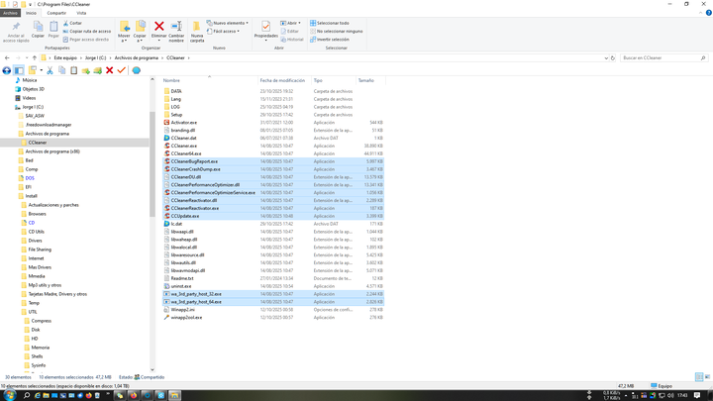713x401 pixels.
Task: Open Propiedades from the ribbon
Action: 266,30
